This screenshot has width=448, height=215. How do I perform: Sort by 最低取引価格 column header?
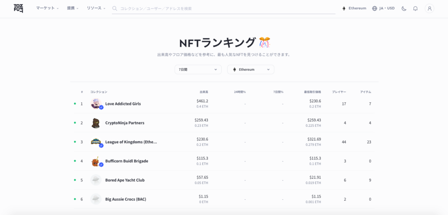(x=312, y=92)
